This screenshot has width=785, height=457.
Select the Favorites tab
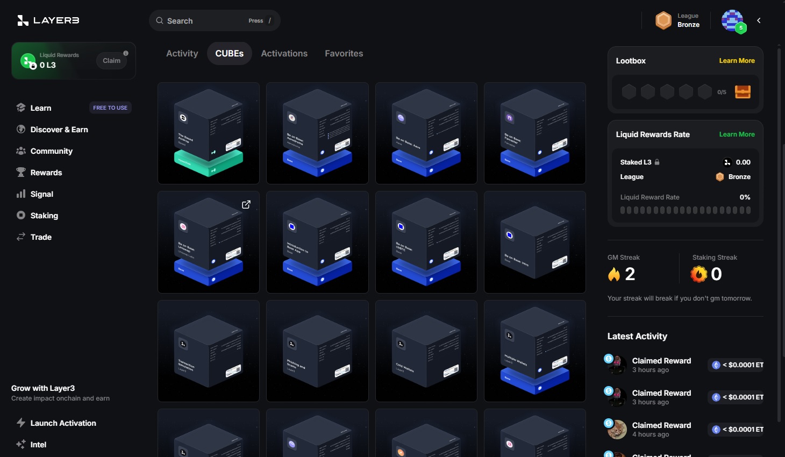(344, 54)
